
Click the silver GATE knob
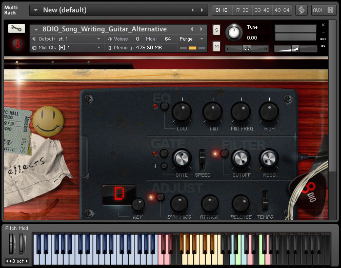[x=182, y=158]
